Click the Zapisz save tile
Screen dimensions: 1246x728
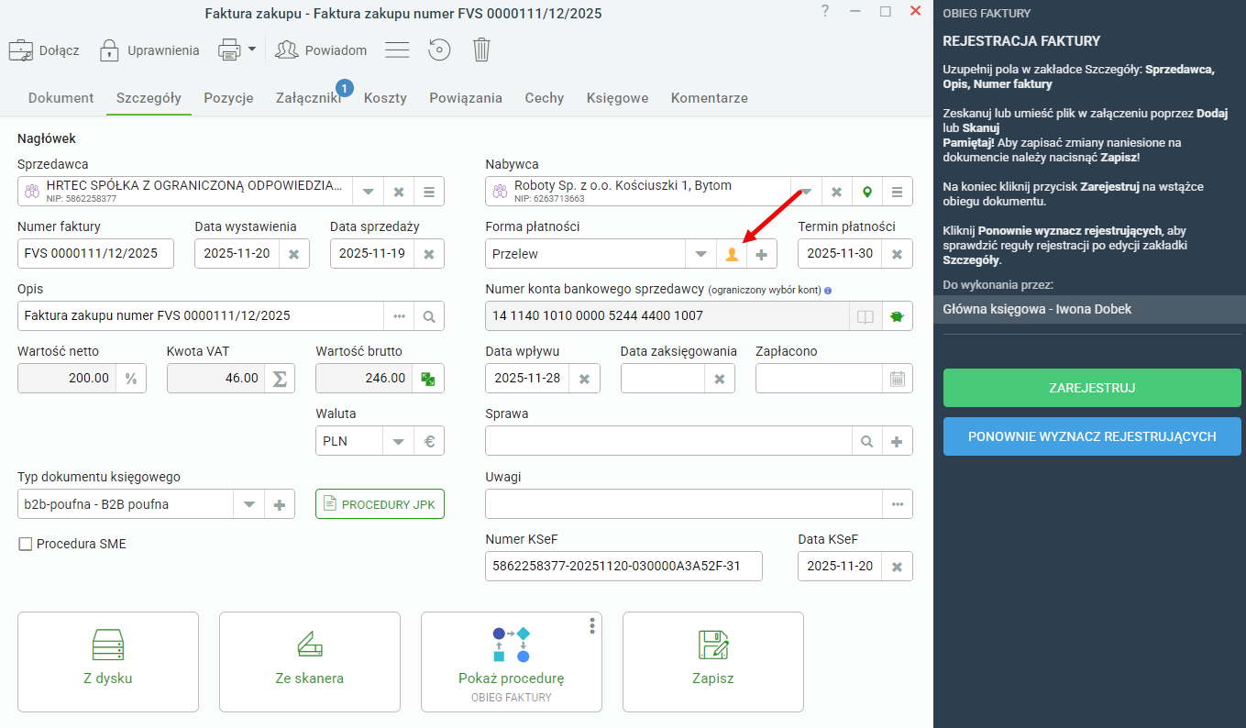713,662
